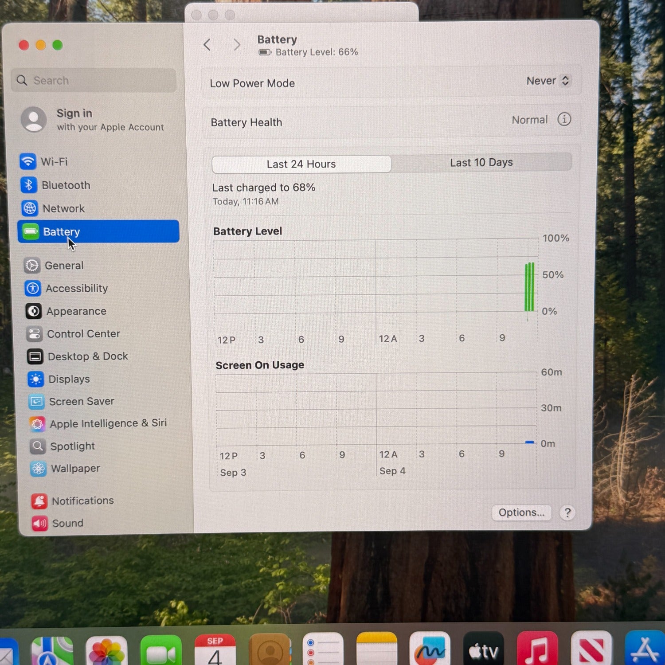Image resolution: width=665 pixels, height=665 pixels.
Task: Launch Music app from the Dock
Action: tap(537, 650)
